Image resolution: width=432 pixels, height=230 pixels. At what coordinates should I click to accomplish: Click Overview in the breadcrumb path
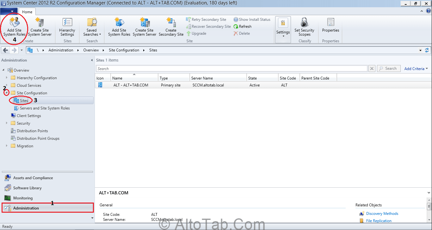coord(91,50)
